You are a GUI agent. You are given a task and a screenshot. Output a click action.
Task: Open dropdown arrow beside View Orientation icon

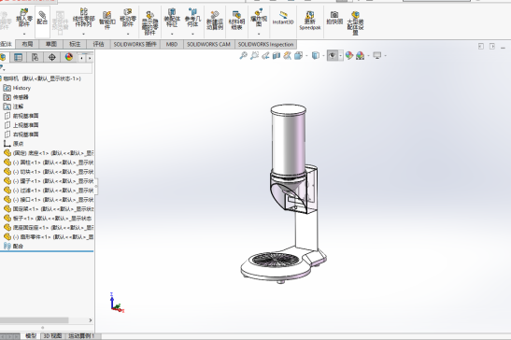[306, 56]
